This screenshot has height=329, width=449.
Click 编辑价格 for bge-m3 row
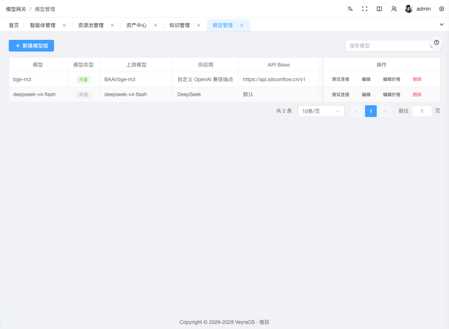click(392, 79)
